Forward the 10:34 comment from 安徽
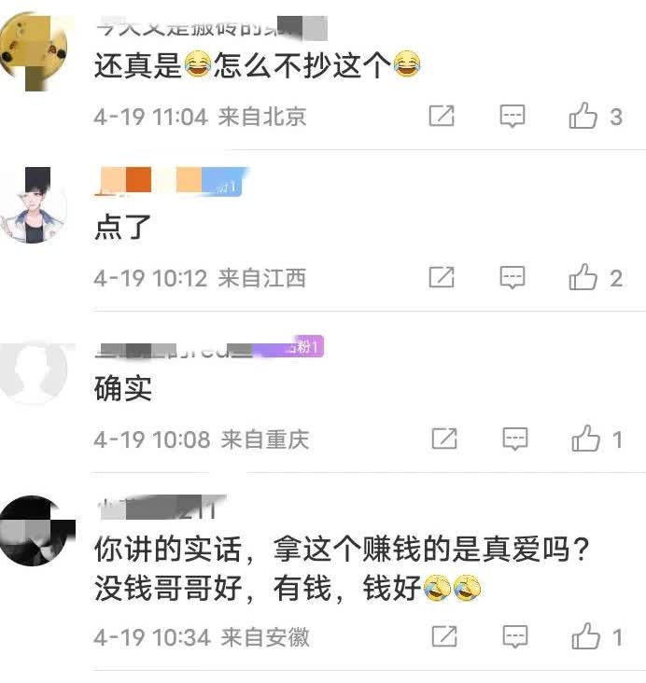This screenshot has height=683, width=646. click(444, 636)
